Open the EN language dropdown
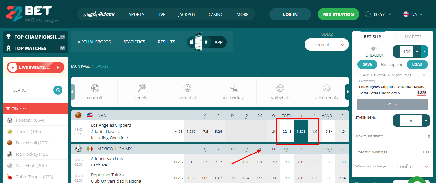Viewport: 436px width, 183px height. pyautogui.click(x=418, y=14)
